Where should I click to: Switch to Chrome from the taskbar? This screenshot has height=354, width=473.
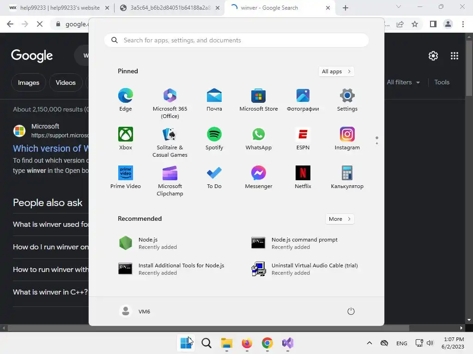[267, 343]
